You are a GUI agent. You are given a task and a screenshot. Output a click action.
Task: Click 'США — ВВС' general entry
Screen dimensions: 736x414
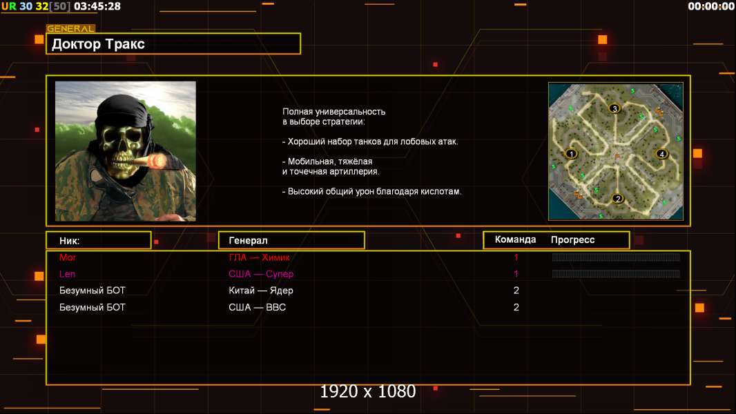[258, 307]
